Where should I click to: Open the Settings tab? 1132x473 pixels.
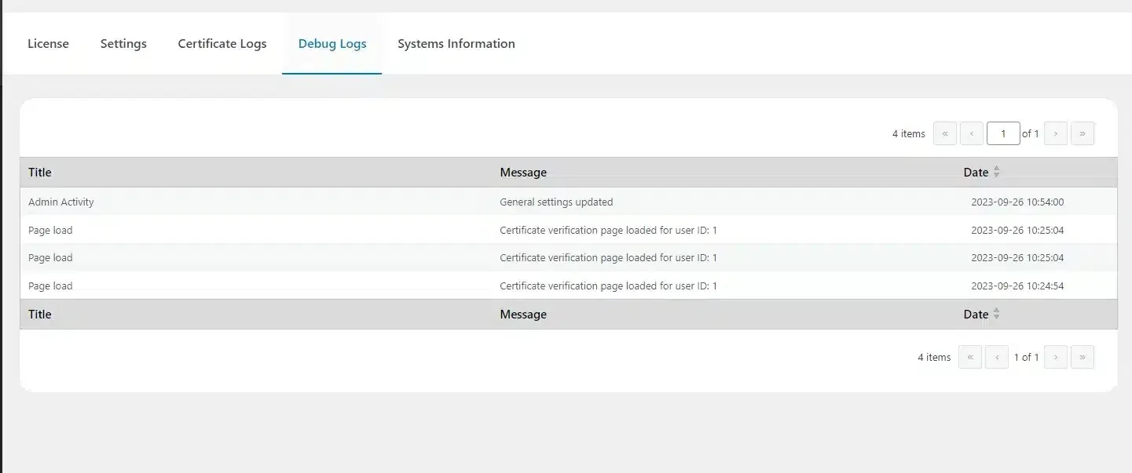pyautogui.click(x=123, y=43)
